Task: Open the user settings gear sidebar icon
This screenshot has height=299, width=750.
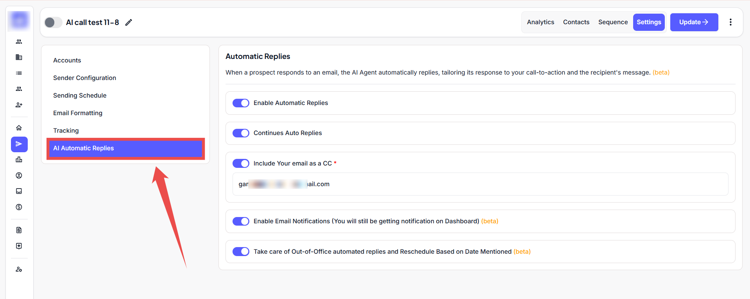Action: 19,269
